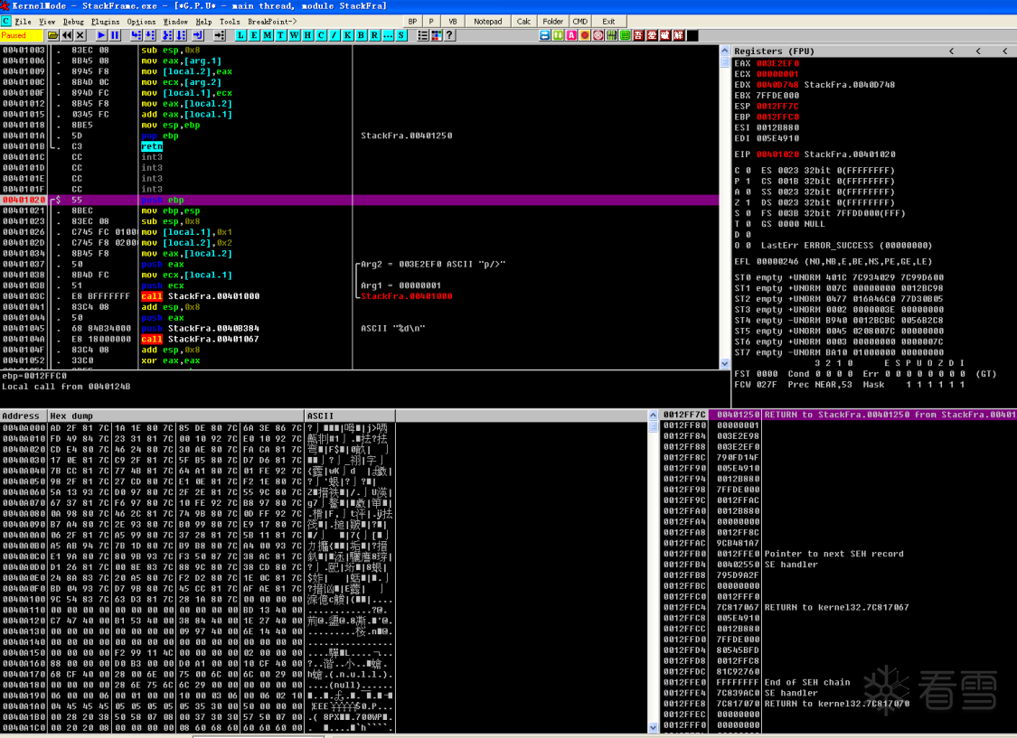Show Windows list with W icon
The height and width of the screenshot is (738, 1017).
[294, 35]
